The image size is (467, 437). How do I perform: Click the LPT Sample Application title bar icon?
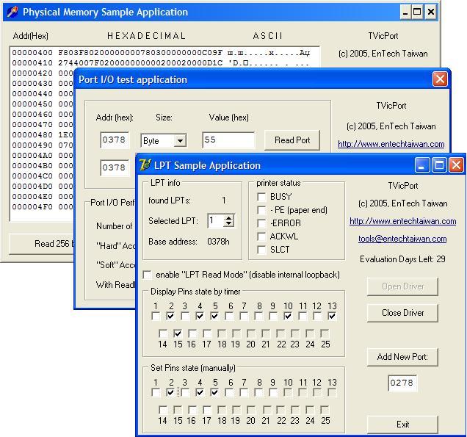[145, 165]
